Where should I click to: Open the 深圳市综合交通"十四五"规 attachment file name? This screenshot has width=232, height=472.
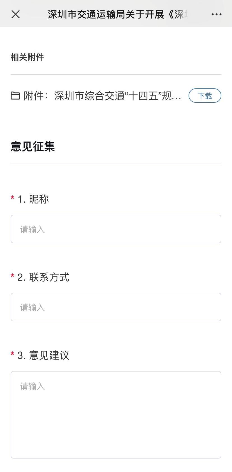tap(118, 96)
